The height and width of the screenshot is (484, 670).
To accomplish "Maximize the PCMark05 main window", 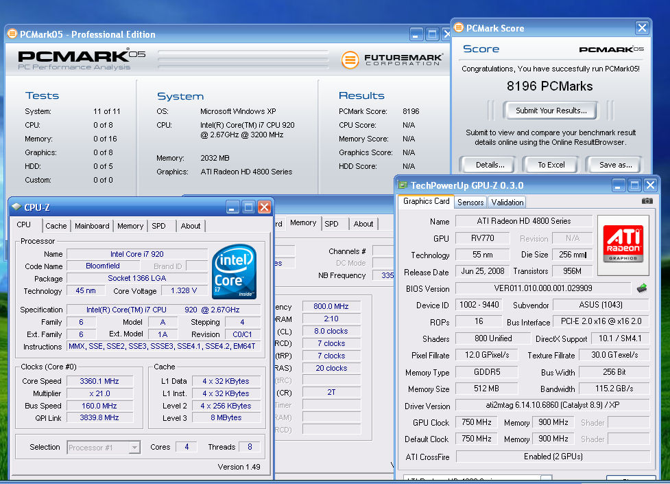I will click(432, 34).
